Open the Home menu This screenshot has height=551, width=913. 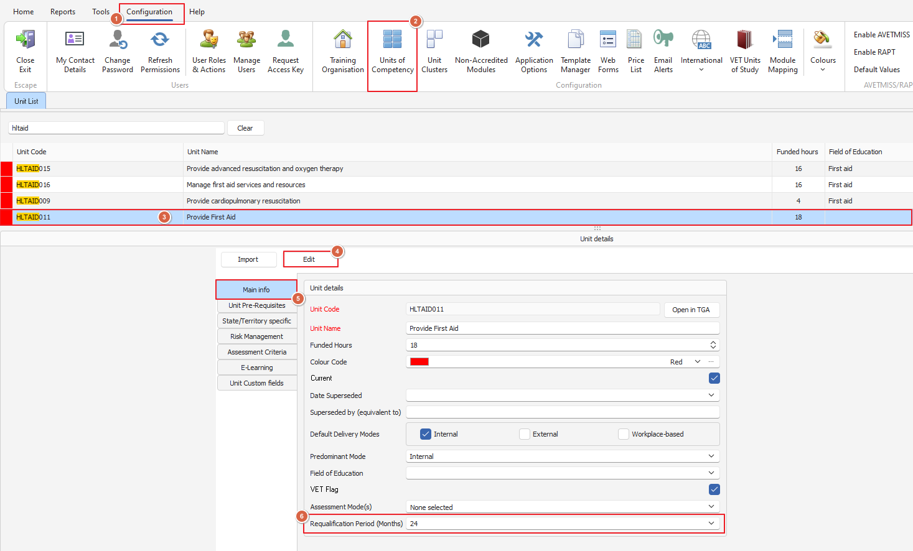click(24, 12)
